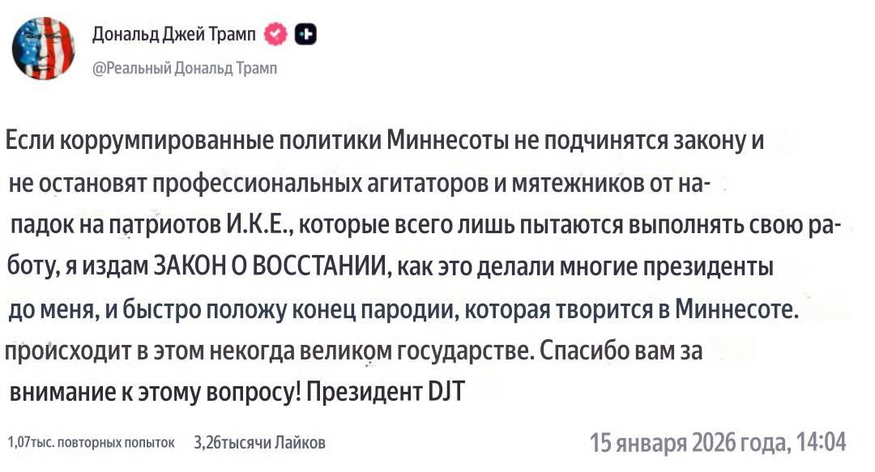Open the "Дональд Джей Трамп" display name
Screen dimensions: 875x472
pos(173,33)
